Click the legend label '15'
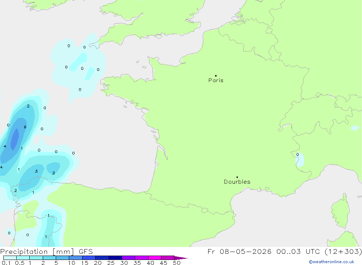This screenshot has height=265, width=362. 85,263
